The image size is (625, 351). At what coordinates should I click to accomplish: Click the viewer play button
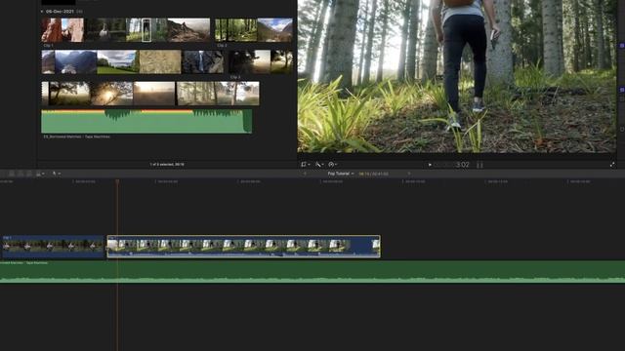pos(430,165)
